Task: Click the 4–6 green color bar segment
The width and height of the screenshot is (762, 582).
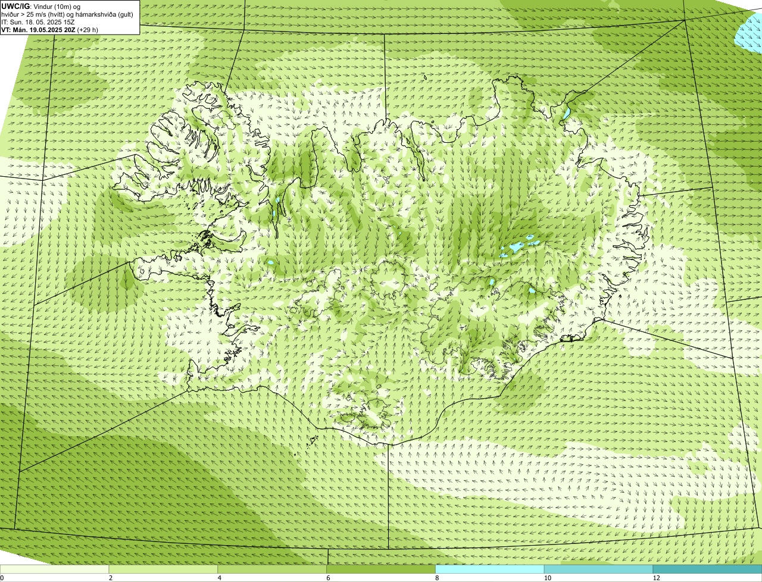Action: (273, 569)
